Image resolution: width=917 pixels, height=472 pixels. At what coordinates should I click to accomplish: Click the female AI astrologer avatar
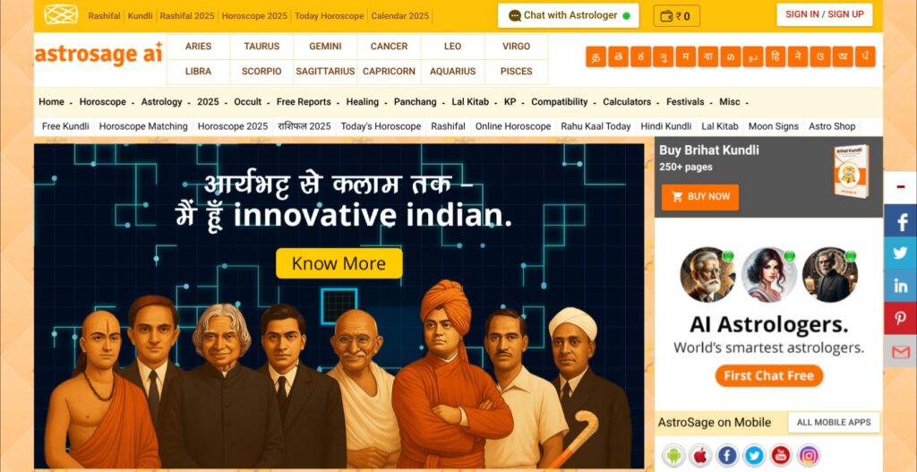pos(769,274)
